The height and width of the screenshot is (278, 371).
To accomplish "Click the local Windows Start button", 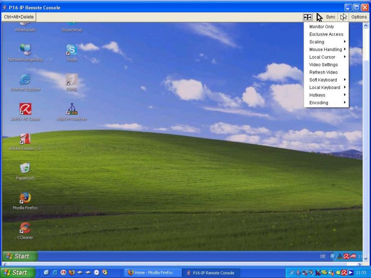I will (18, 272).
